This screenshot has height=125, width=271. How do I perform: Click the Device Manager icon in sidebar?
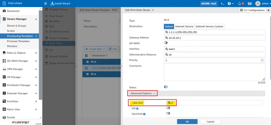coord(4,19)
